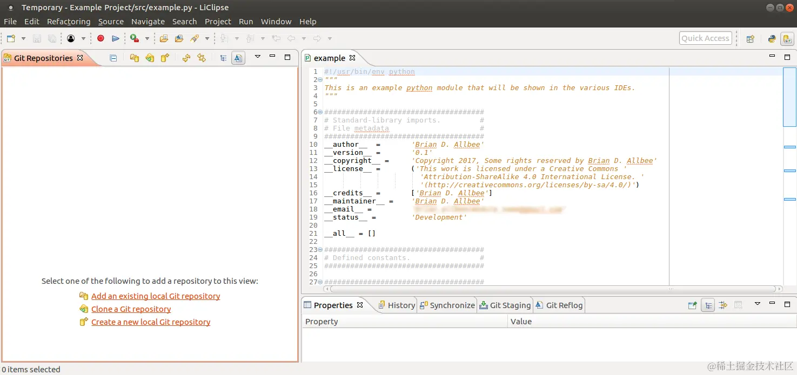797x375 pixels.
Task: Minimize the Properties view
Action: tap(772, 304)
